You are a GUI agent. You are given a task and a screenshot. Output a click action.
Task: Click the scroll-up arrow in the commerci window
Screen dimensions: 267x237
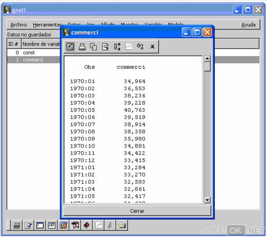207,58
